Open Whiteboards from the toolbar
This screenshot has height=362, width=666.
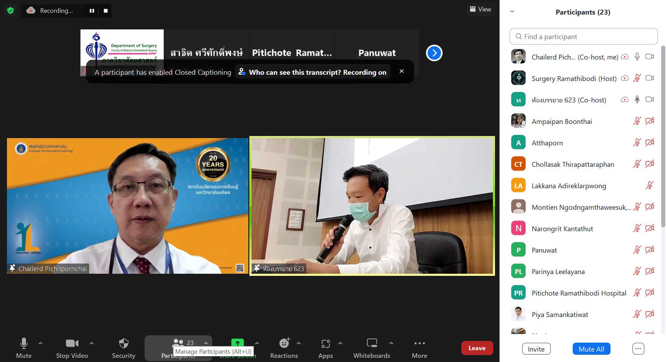click(372, 348)
